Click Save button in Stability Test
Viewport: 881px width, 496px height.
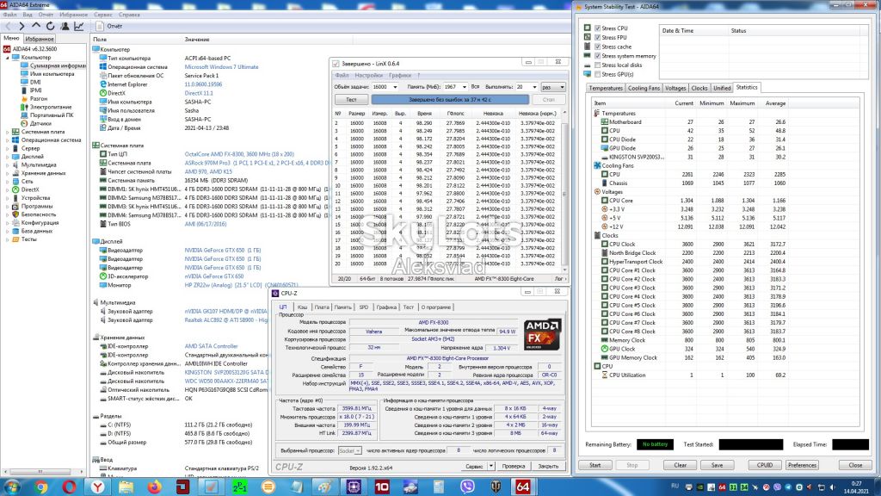pos(717,465)
